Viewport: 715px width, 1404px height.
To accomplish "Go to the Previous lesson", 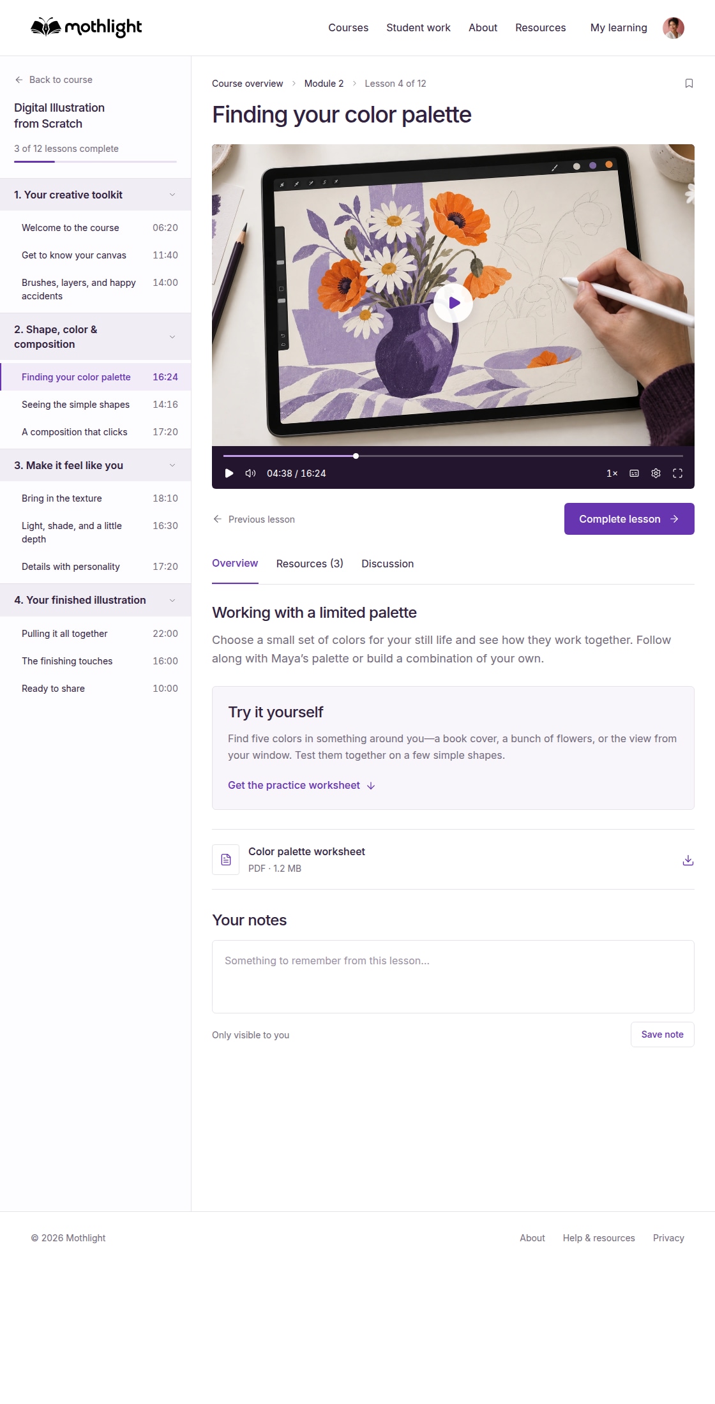I will 253,519.
